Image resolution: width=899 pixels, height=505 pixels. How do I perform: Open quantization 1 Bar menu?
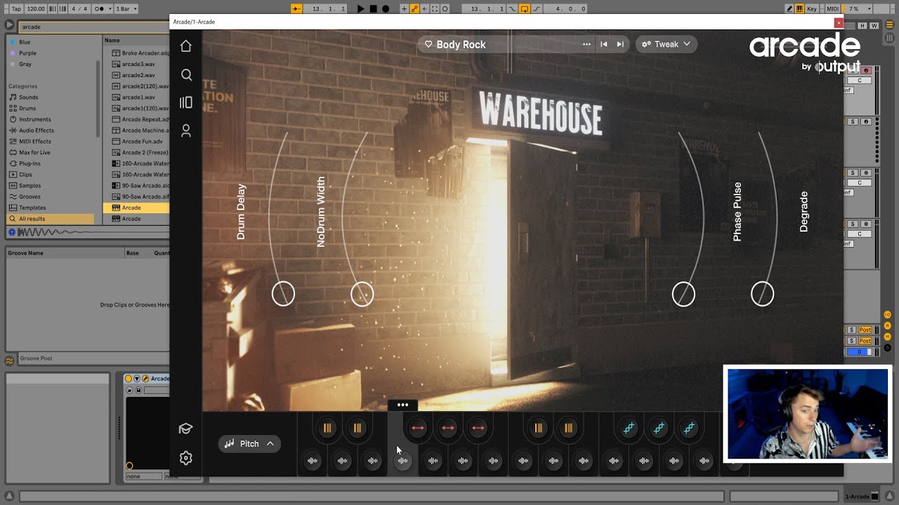coord(126,8)
